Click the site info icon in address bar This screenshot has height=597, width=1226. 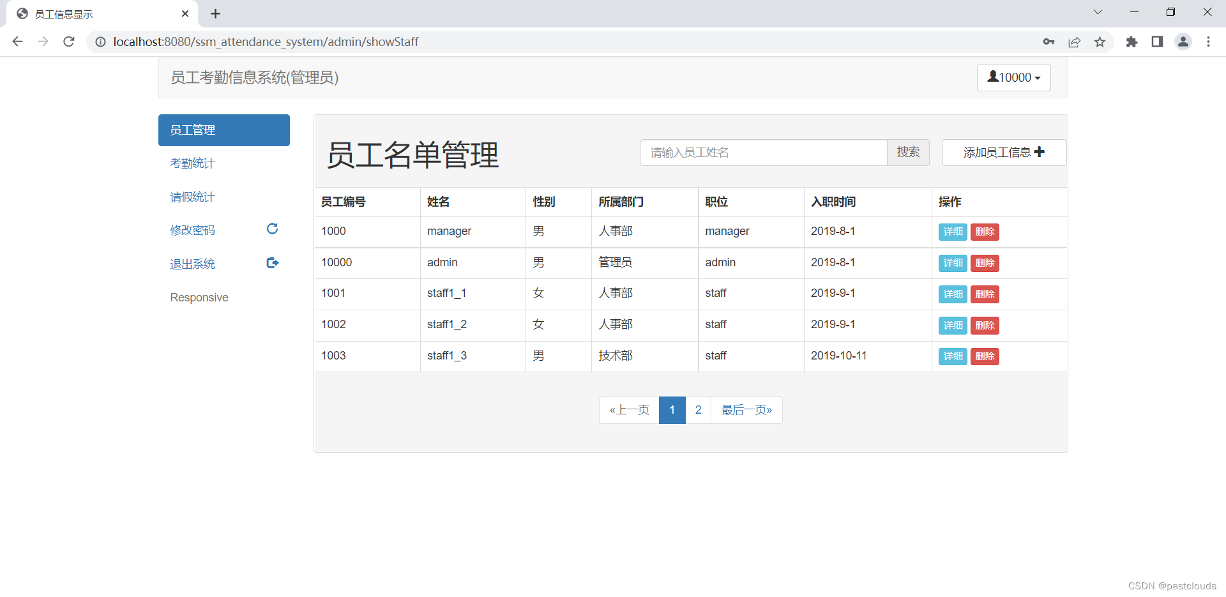tap(100, 42)
